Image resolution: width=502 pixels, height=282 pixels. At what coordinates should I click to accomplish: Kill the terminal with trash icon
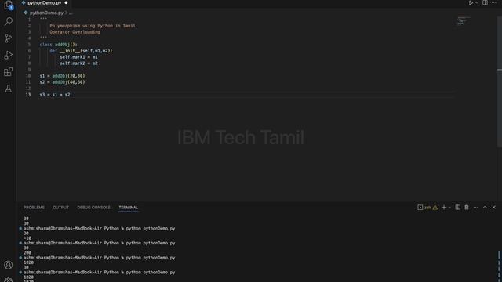coord(467,208)
